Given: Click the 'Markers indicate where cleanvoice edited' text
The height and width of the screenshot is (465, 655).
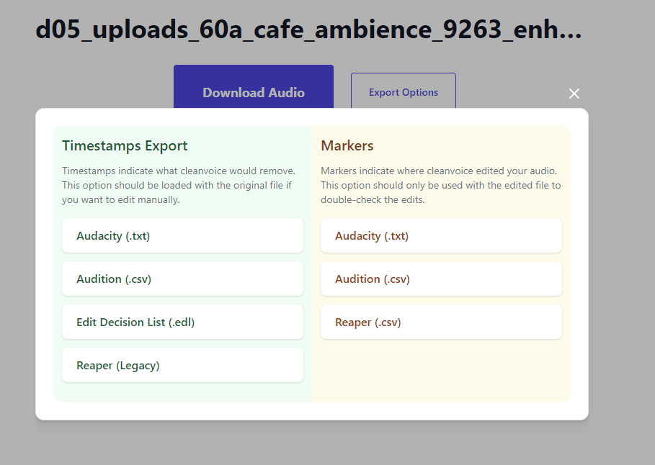Looking at the screenshot, I should pyautogui.click(x=439, y=171).
